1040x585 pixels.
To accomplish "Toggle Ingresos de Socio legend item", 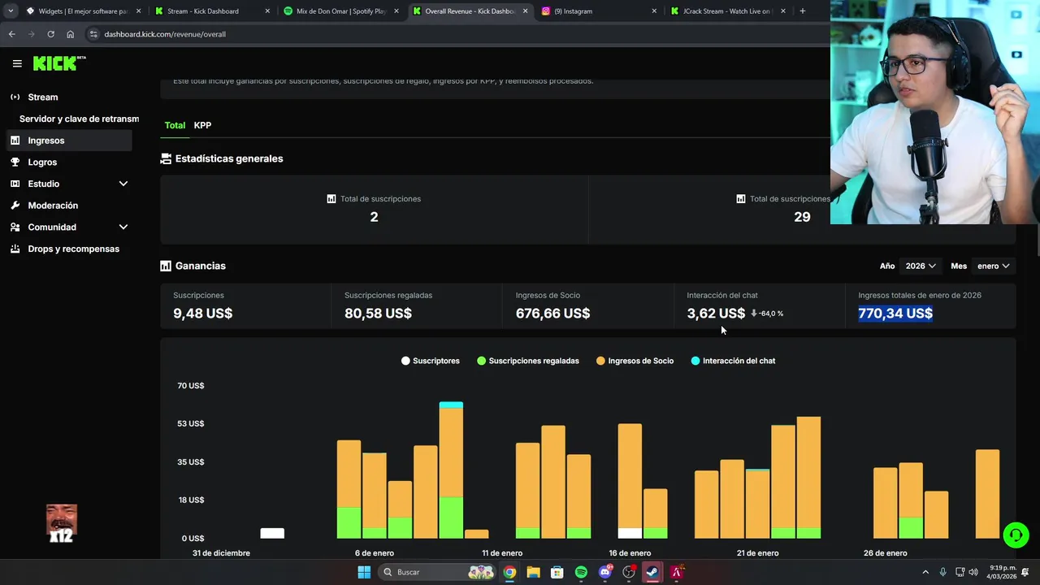I will pos(635,361).
